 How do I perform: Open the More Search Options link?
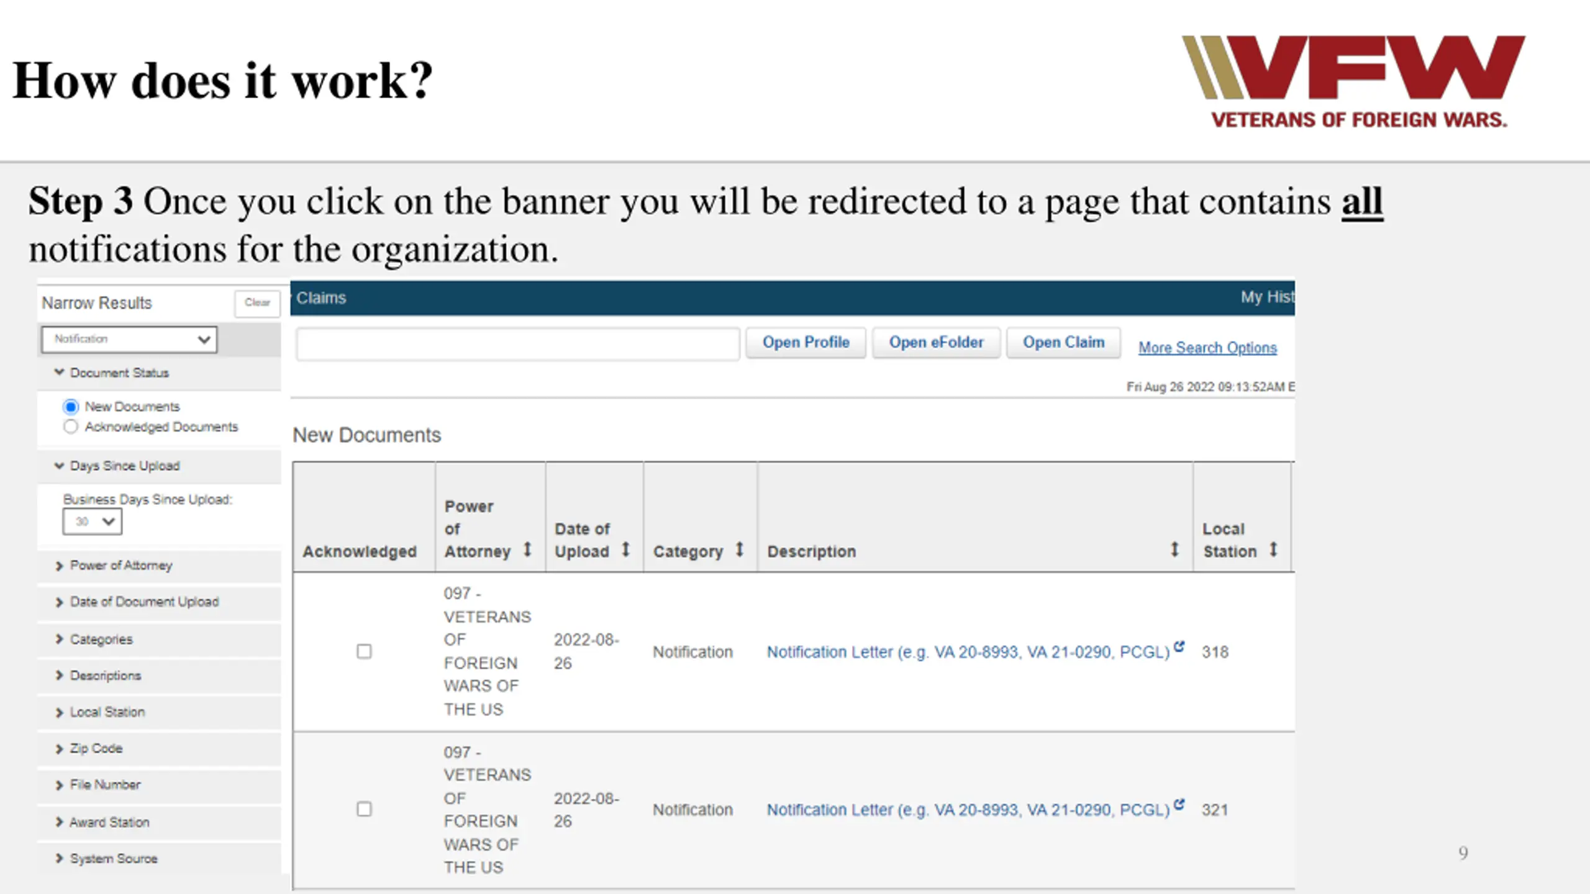1207,348
